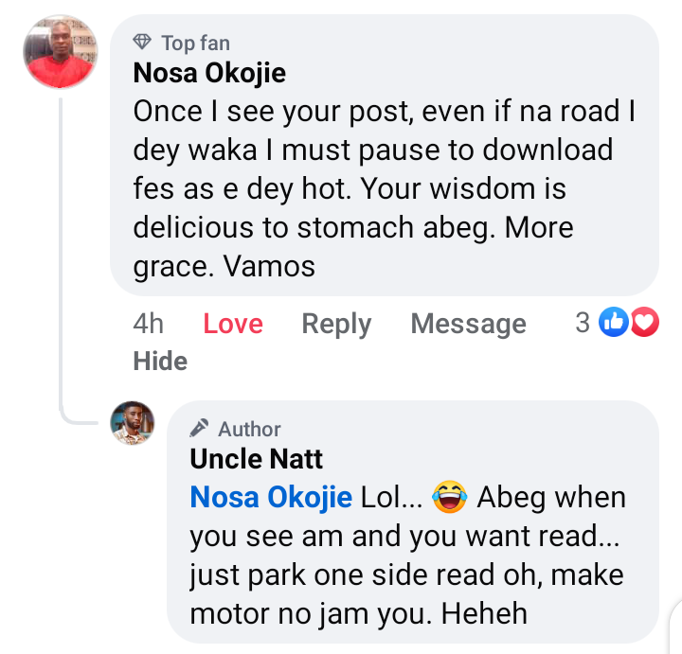Click the Author label text
682x654 pixels.
point(249,429)
